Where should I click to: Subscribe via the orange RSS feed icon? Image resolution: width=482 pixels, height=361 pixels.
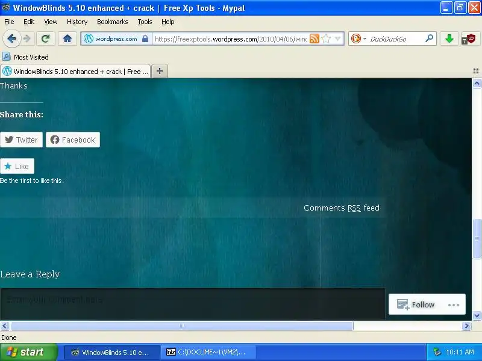click(x=314, y=39)
